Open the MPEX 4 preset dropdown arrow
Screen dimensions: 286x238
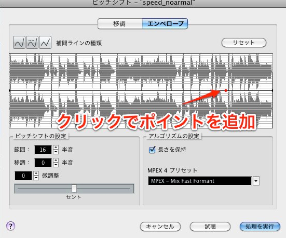pyautogui.click(x=256, y=181)
